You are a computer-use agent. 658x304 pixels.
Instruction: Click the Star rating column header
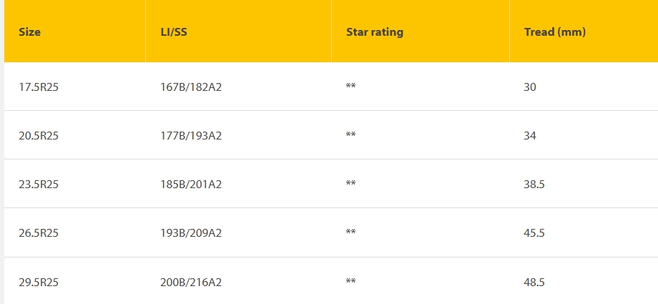[375, 32]
